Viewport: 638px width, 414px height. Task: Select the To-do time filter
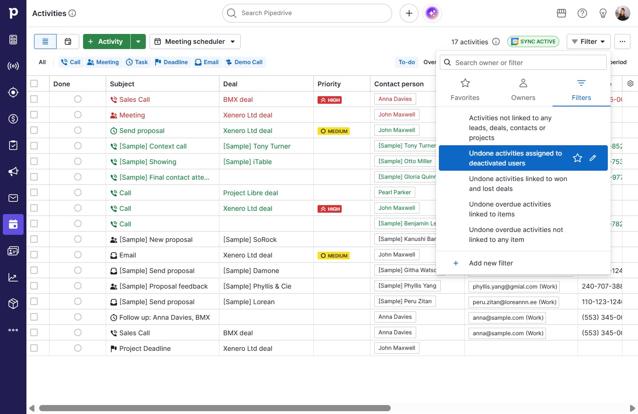click(407, 62)
